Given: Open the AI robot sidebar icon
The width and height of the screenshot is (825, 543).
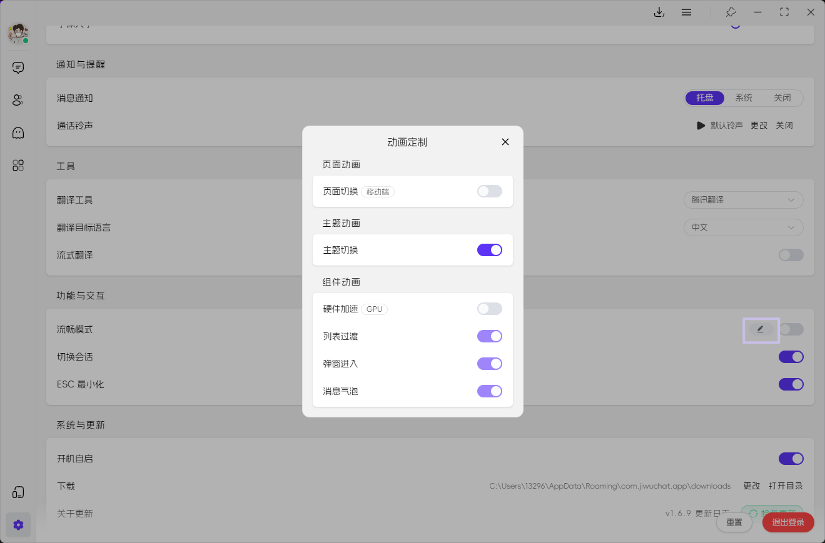Looking at the screenshot, I should click(x=18, y=132).
